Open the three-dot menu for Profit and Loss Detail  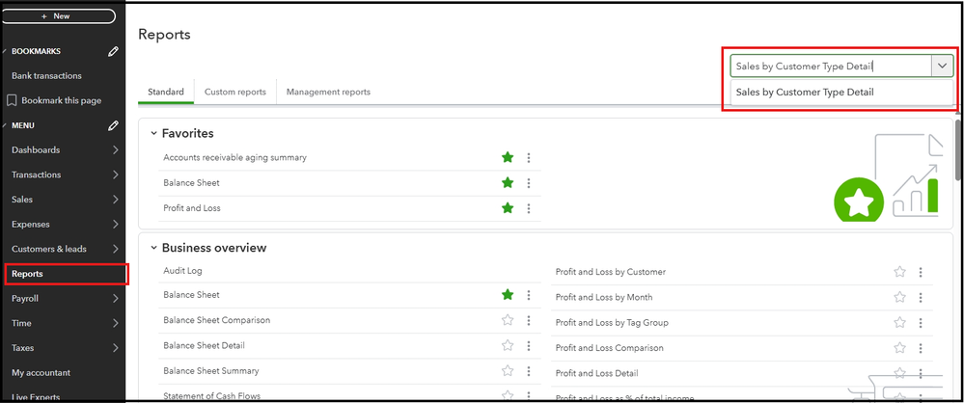(x=921, y=374)
